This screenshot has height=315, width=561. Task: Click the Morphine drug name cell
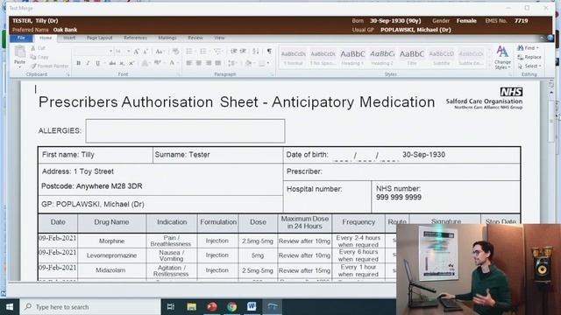point(111,241)
